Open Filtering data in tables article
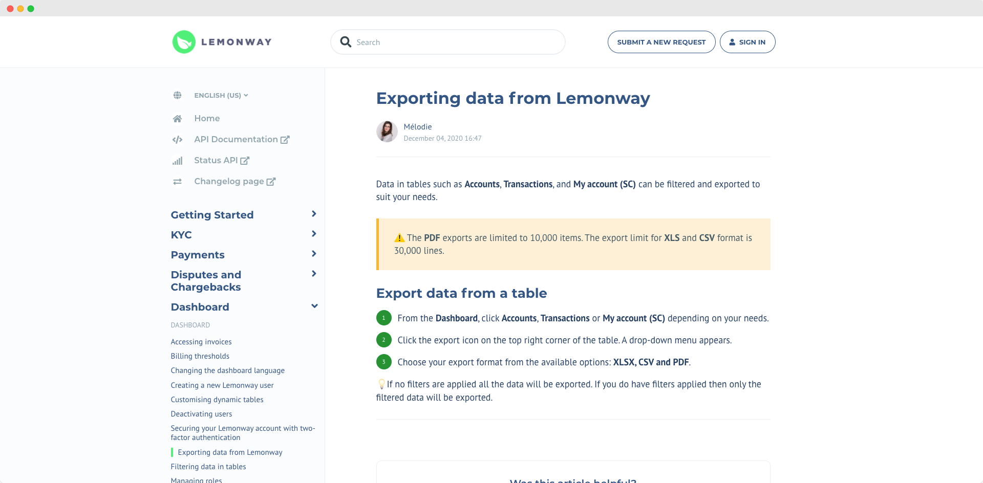 pyautogui.click(x=208, y=467)
